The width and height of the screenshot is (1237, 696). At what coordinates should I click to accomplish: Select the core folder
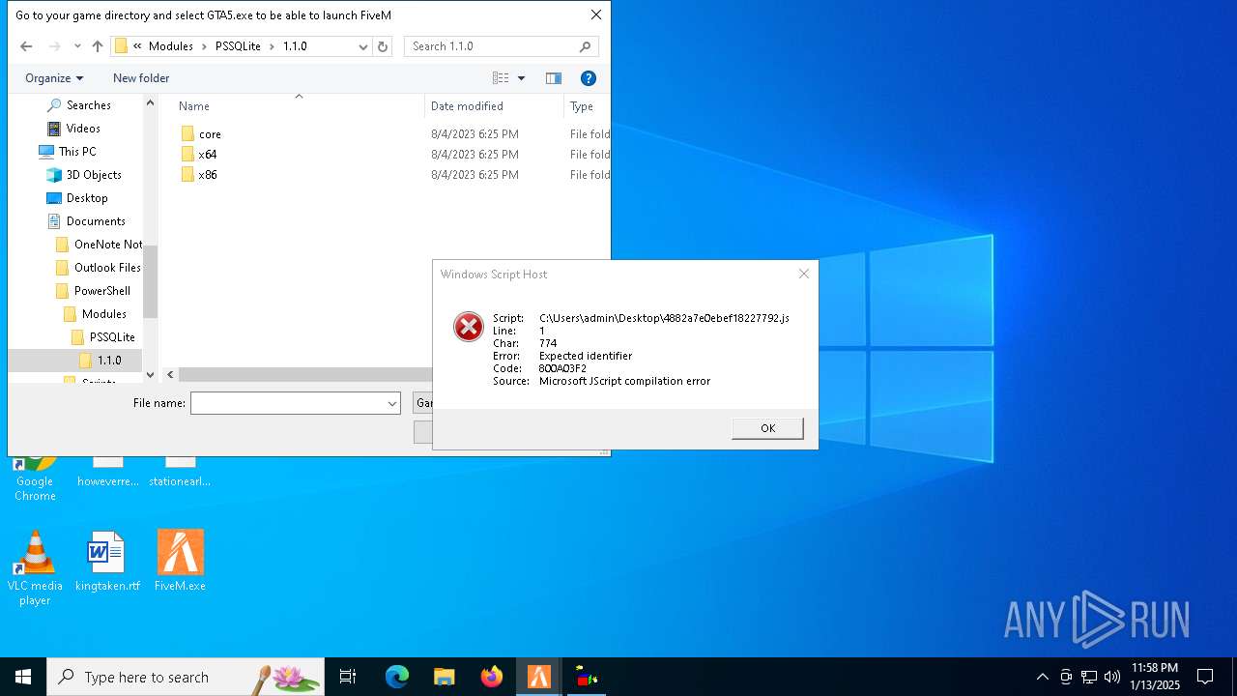210,134
